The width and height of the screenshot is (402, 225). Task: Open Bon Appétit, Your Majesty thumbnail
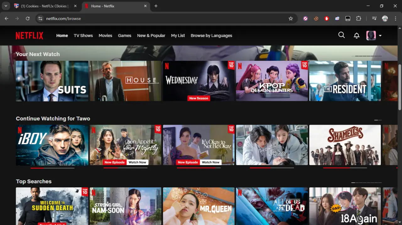[126, 145]
